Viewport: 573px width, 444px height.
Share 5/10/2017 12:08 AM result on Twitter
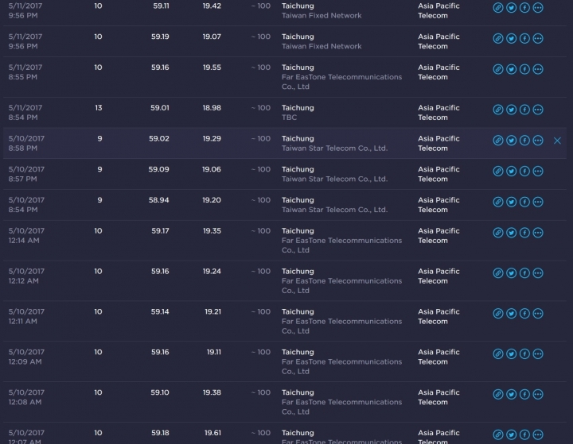click(511, 395)
